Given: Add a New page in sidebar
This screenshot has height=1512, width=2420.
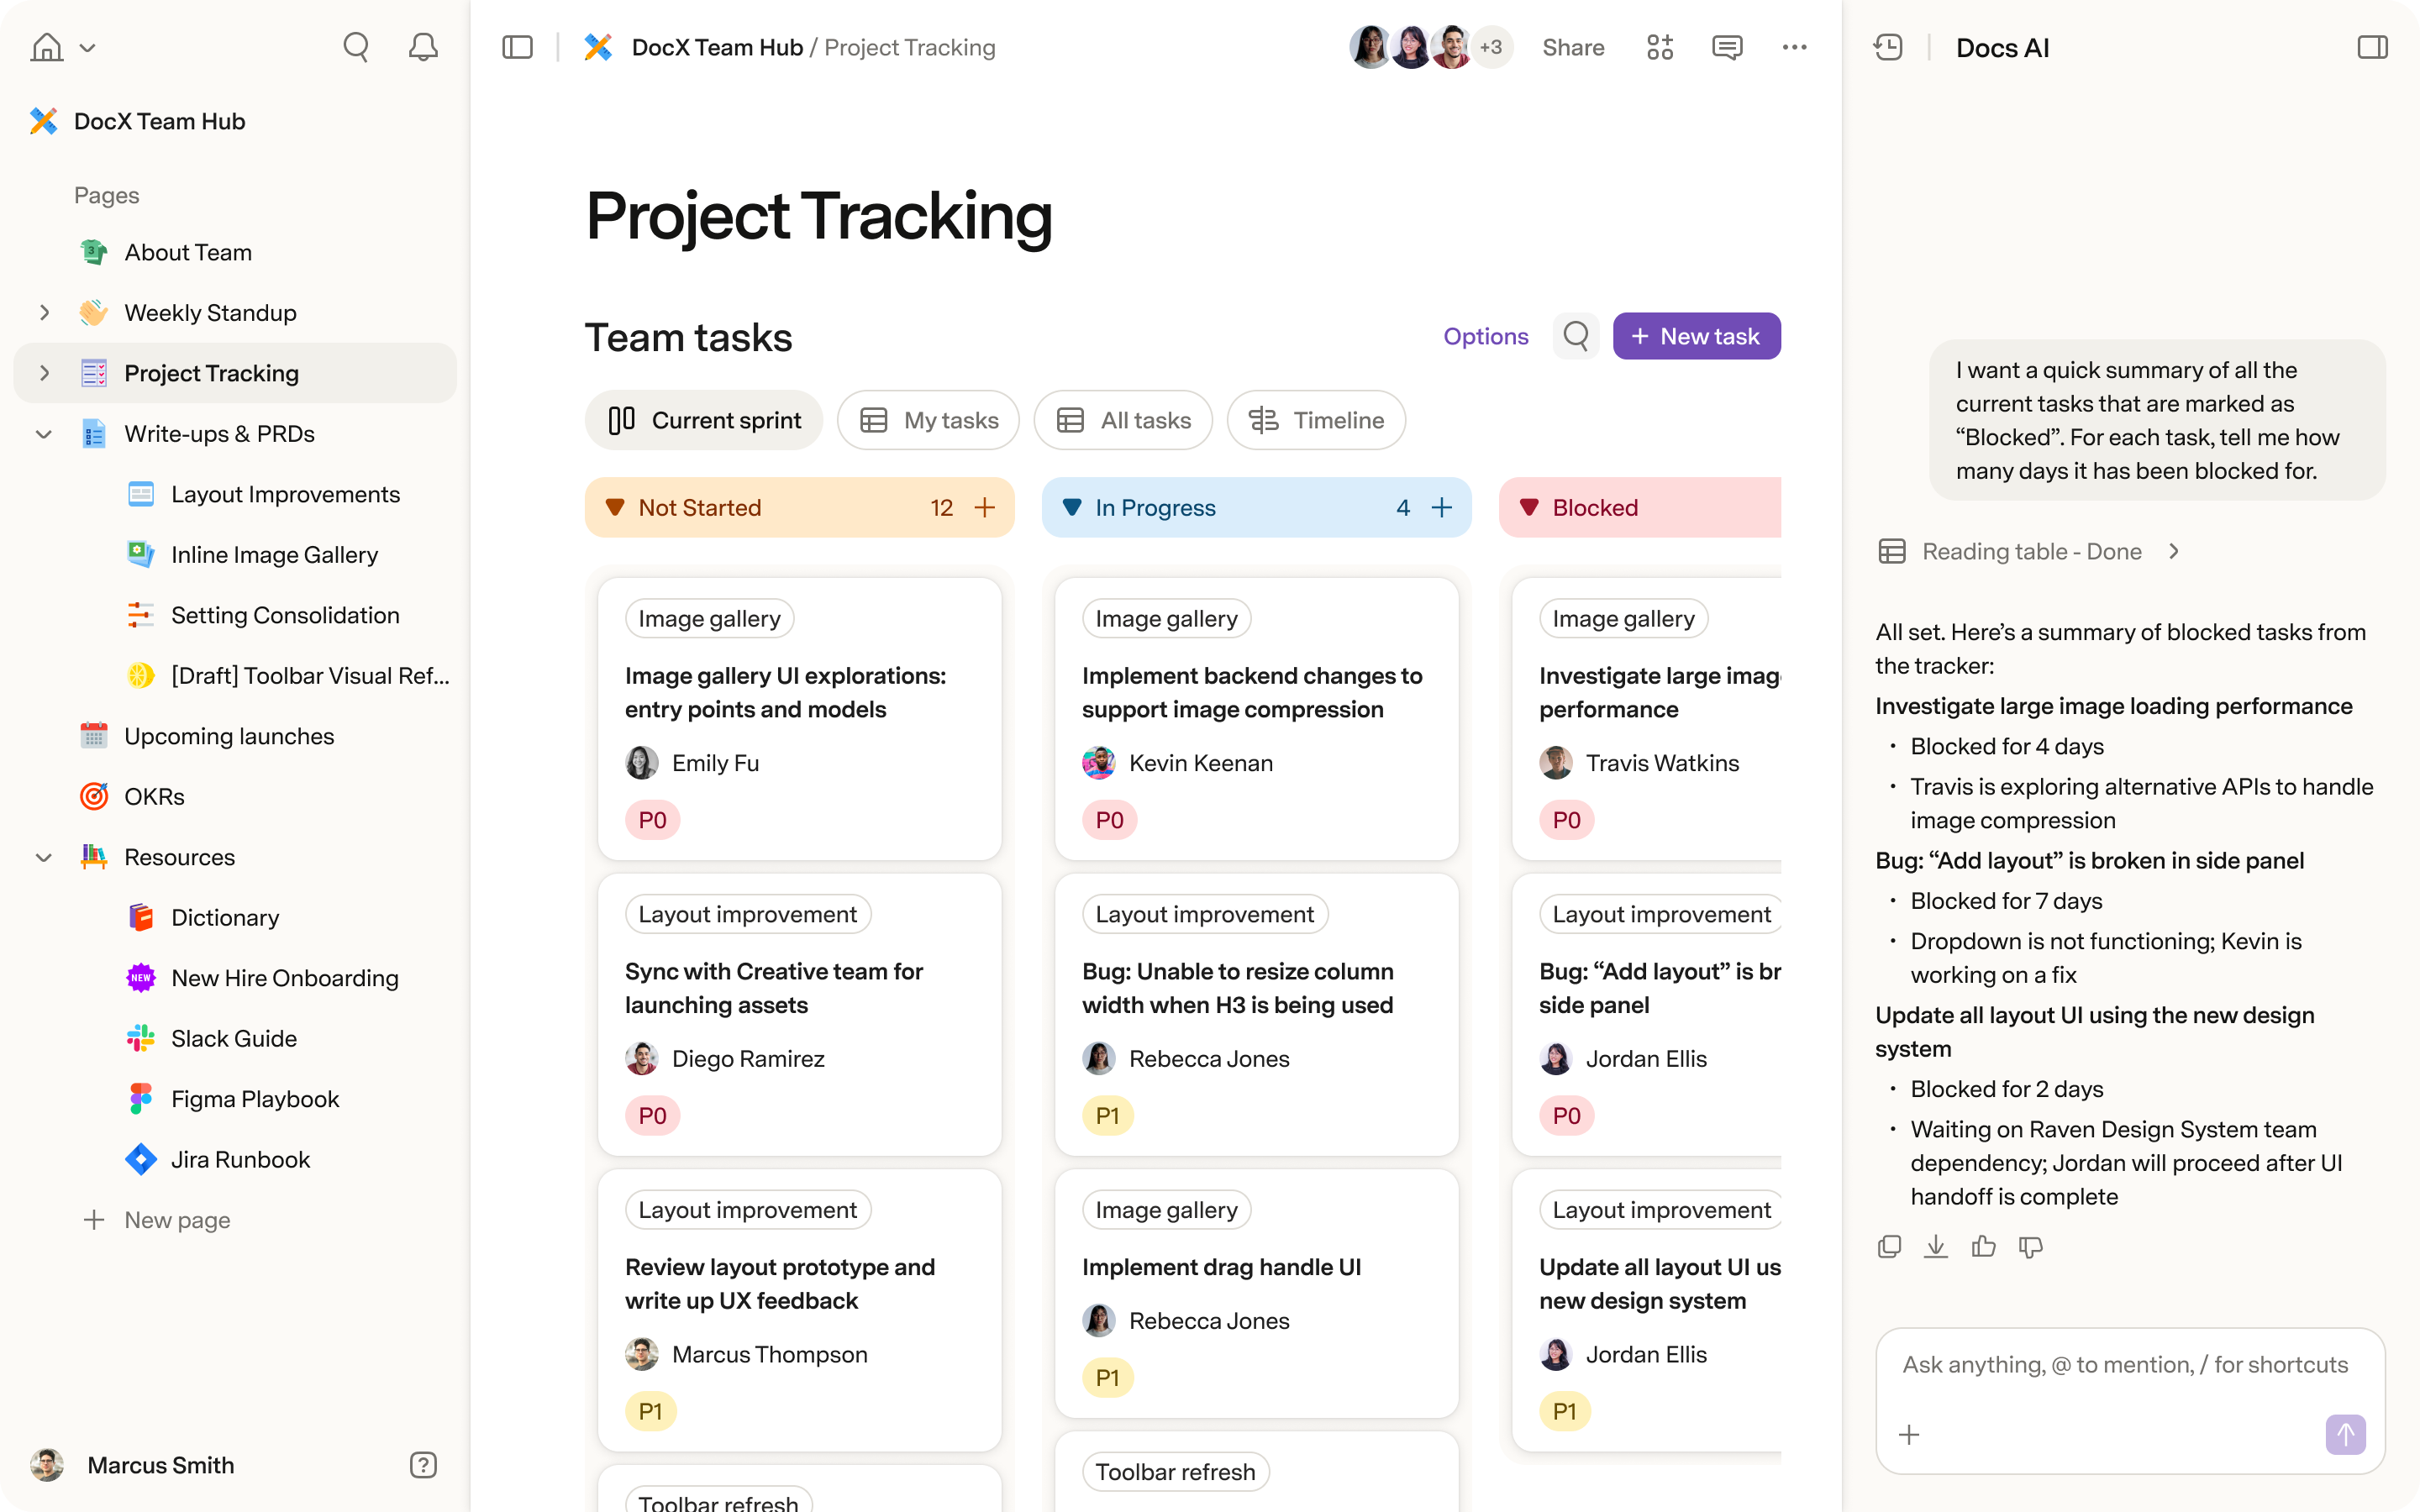Looking at the screenshot, I should [157, 1220].
